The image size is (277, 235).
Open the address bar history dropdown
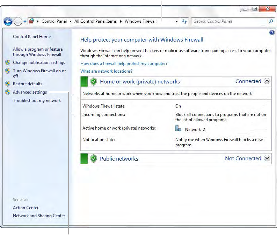176,22
